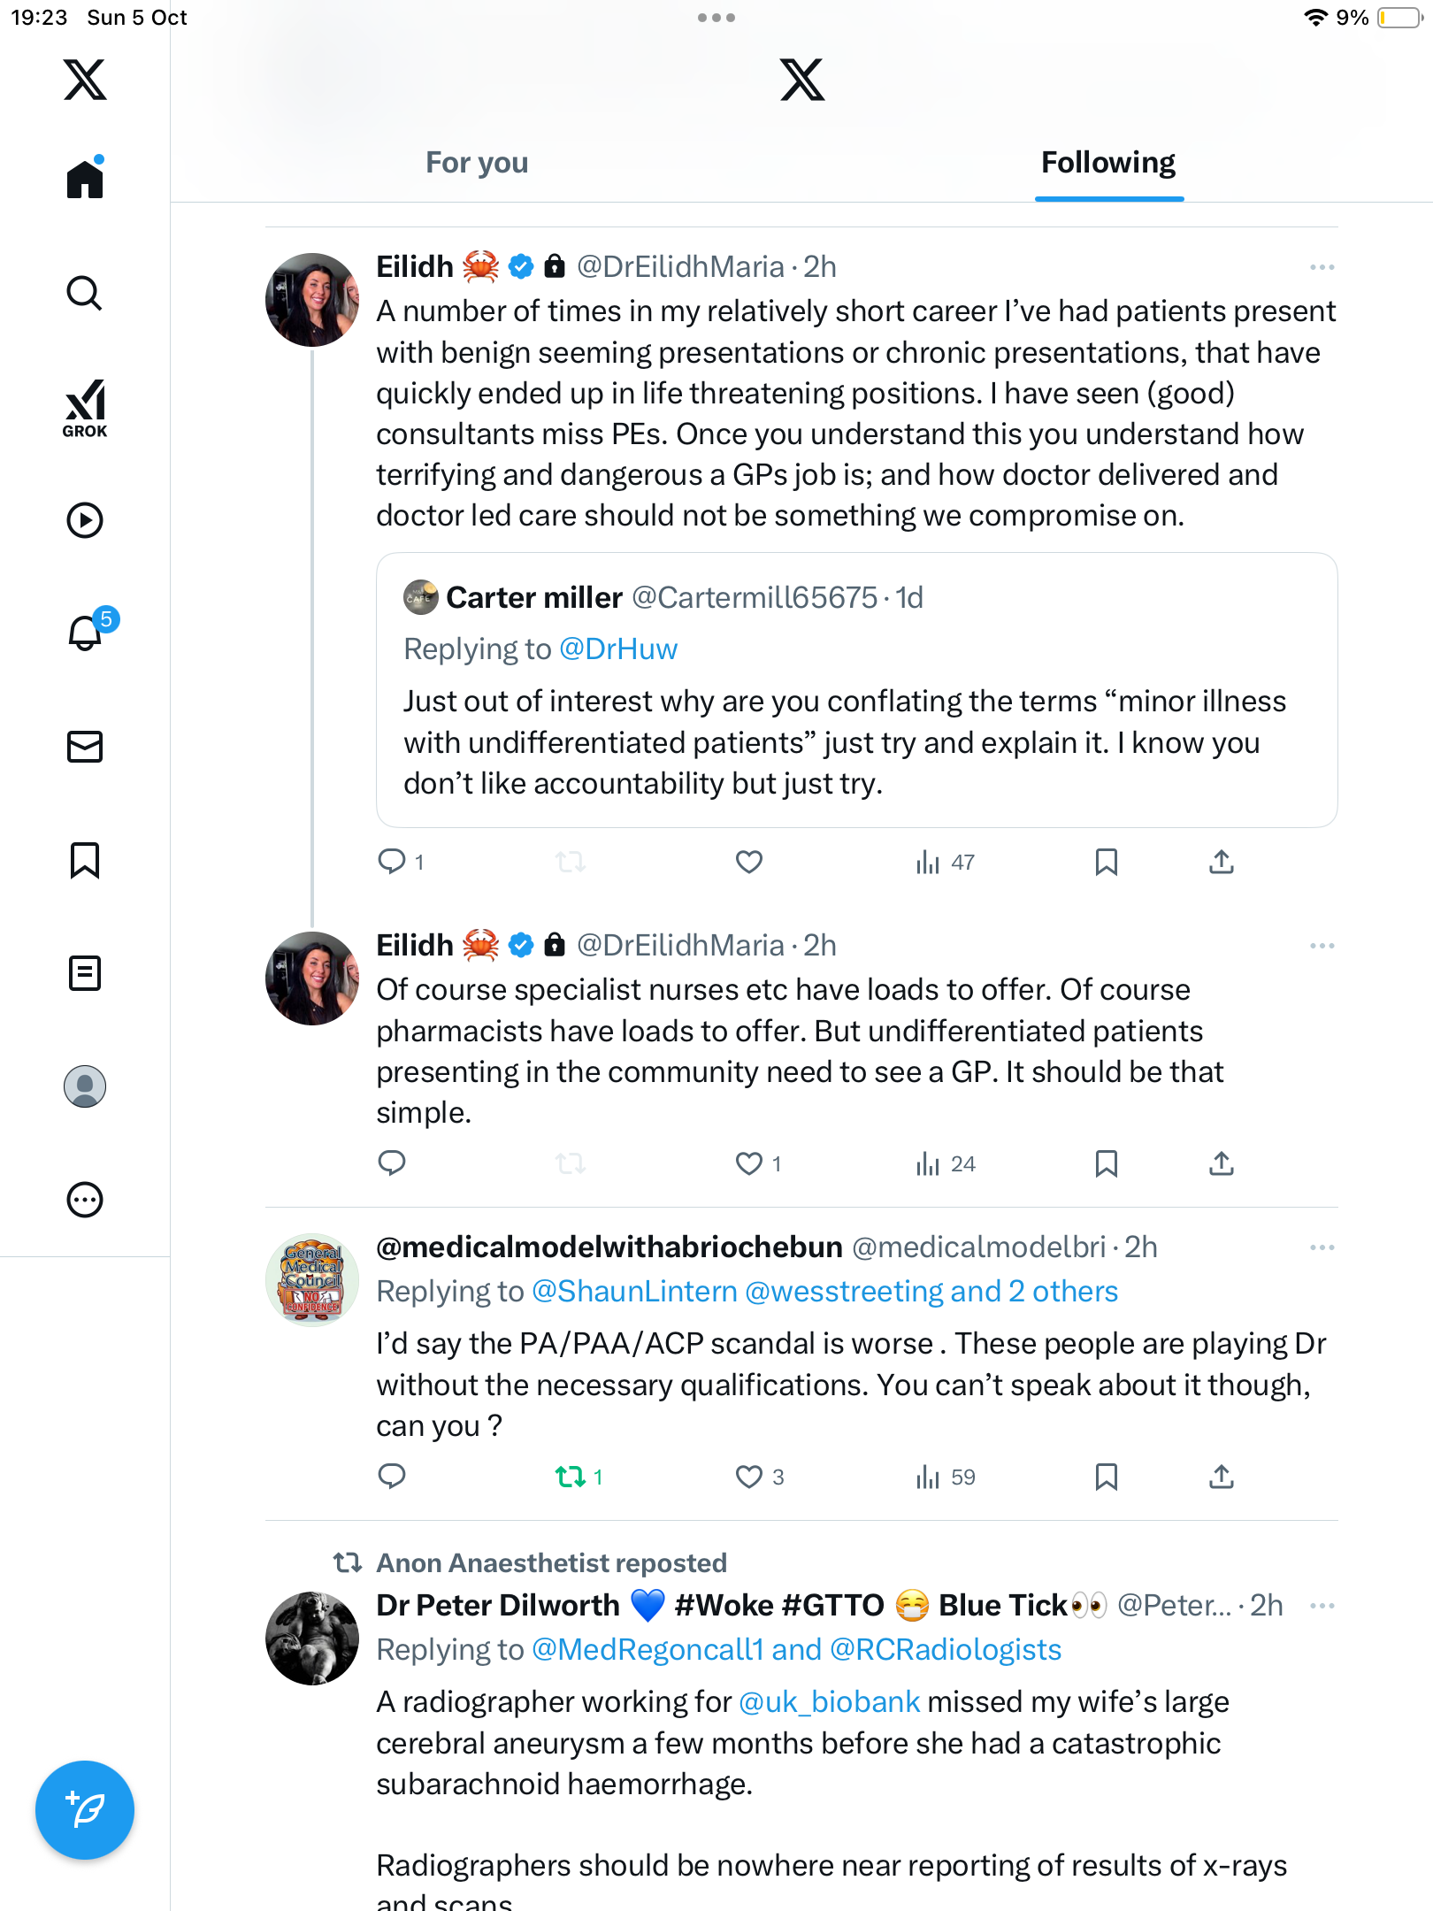Like Eilidh's post about PEs
This screenshot has width=1433, height=1911.
[x=749, y=862]
